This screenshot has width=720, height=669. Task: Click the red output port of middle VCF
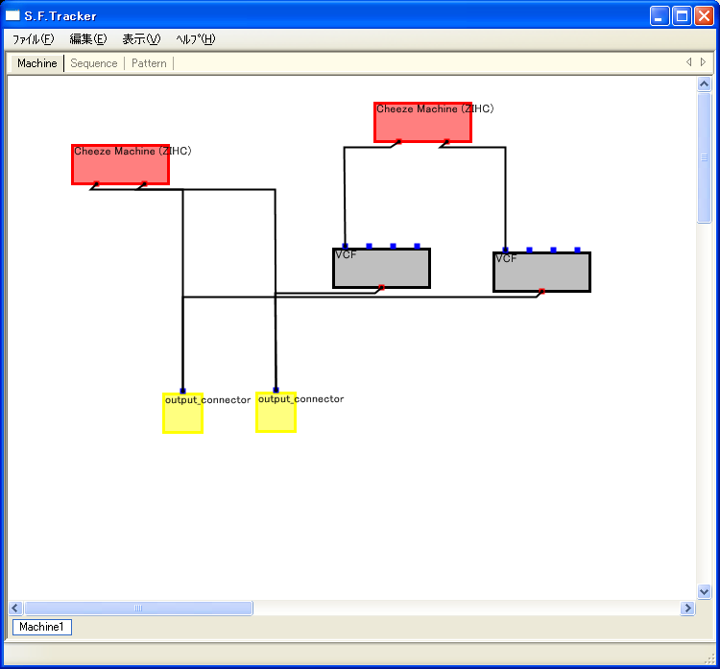[x=381, y=286]
